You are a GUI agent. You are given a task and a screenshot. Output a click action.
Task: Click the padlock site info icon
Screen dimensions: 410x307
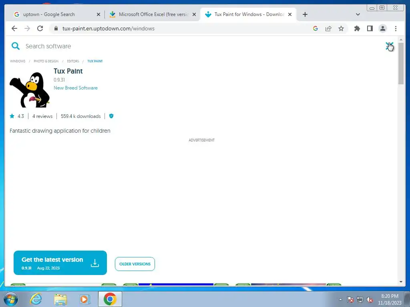pyautogui.click(x=56, y=28)
